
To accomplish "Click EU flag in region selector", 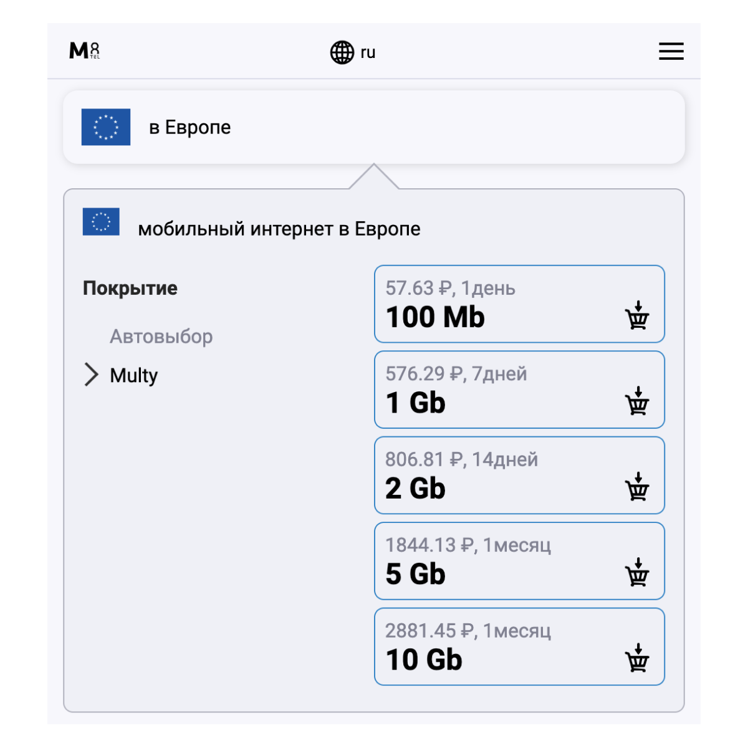I will click(x=106, y=127).
